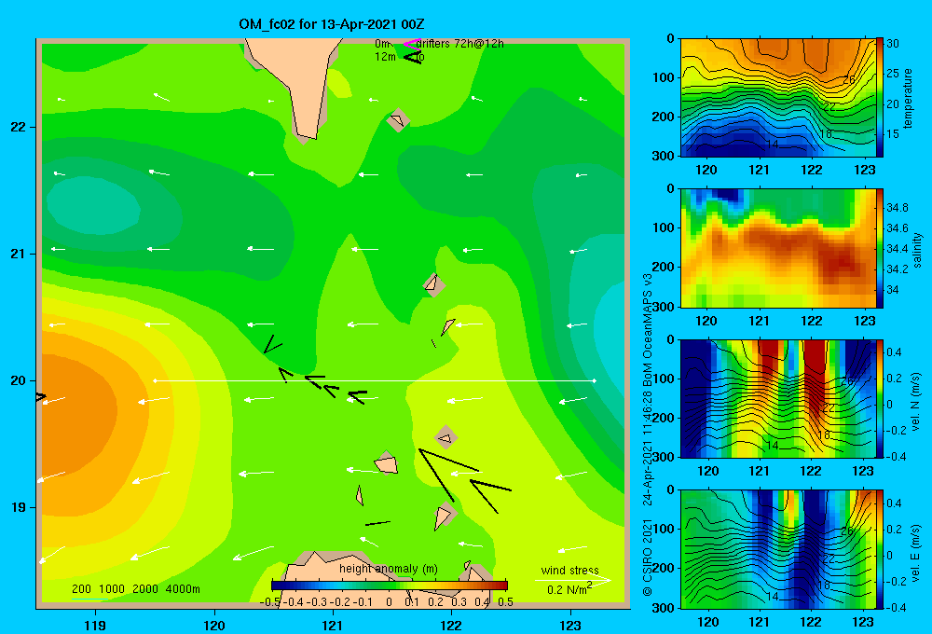
Task: Click depth label '300' on salinity panel
Action: click(x=663, y=307)
